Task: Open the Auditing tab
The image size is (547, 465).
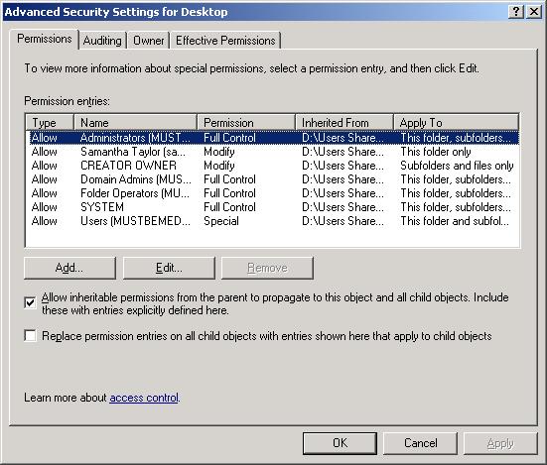Action: pyautogui.click(x=102, y=41)
